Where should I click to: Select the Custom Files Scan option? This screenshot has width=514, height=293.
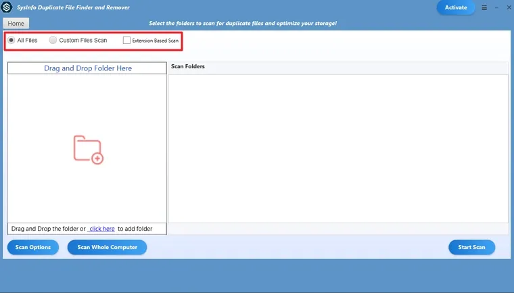coord(53,40)
